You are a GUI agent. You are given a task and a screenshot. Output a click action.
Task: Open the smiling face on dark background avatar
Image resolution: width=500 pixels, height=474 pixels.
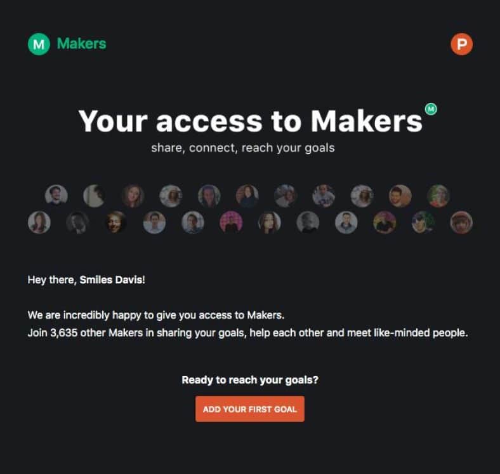point(115,222)
